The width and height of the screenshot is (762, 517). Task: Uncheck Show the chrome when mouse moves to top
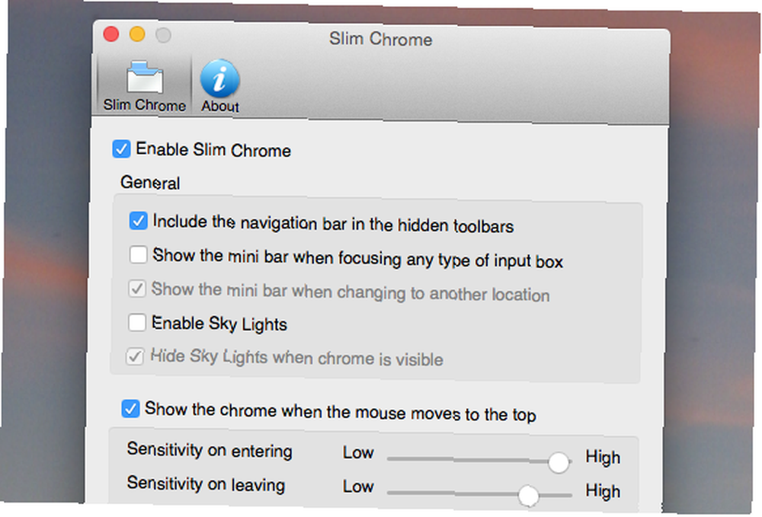pos(130,409)
